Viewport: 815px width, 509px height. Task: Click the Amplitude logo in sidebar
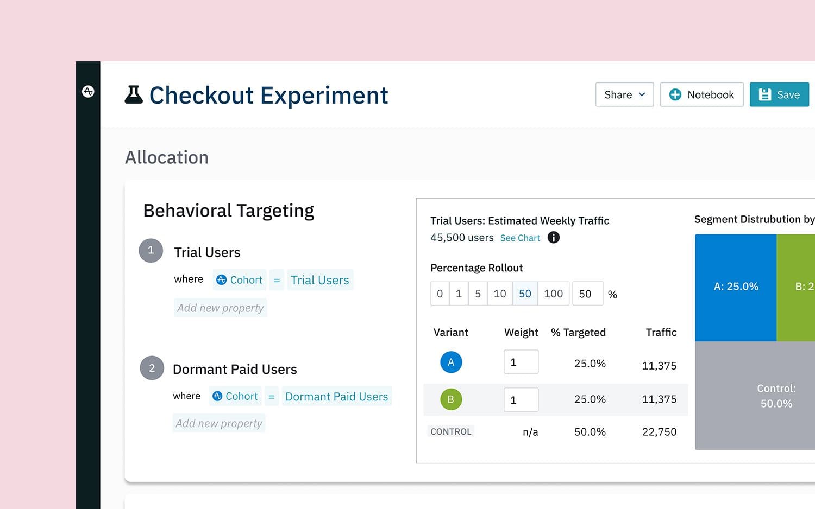(88, 91)
